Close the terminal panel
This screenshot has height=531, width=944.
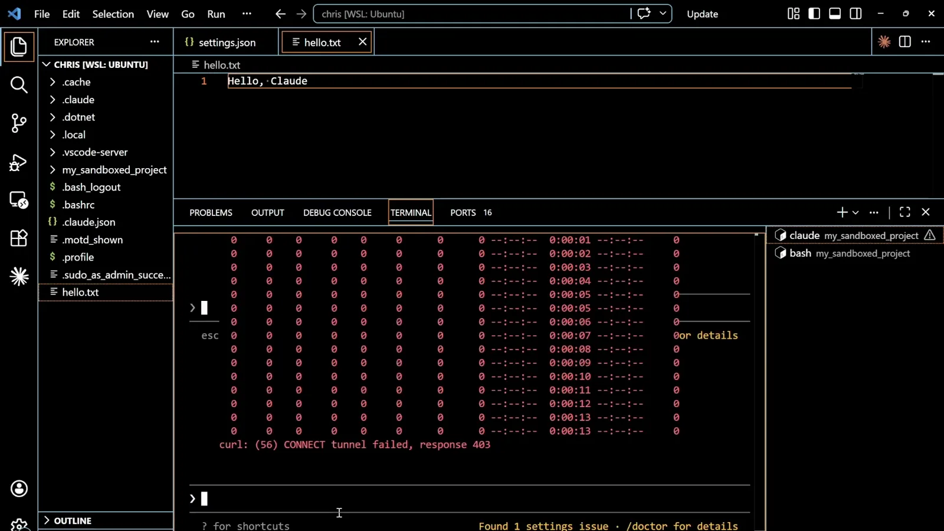point(926,212)
